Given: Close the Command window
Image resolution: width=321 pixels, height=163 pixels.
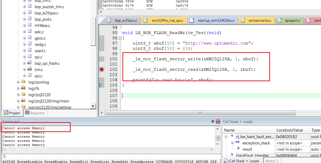Looking at the screenshot, I should (218, 122).
